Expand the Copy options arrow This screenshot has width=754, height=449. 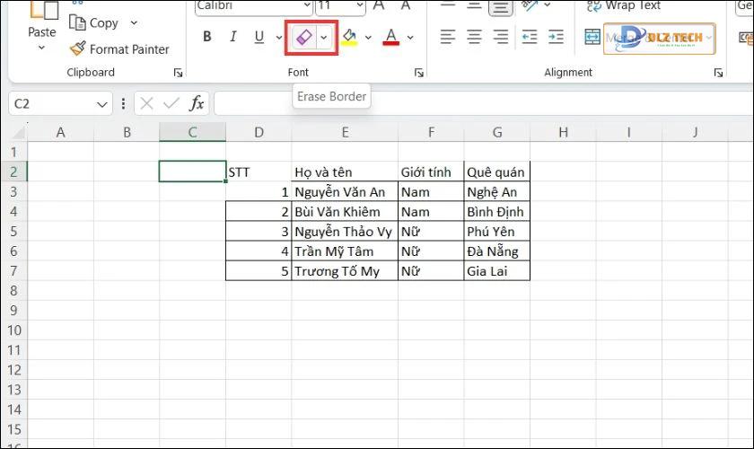[134, 22]
